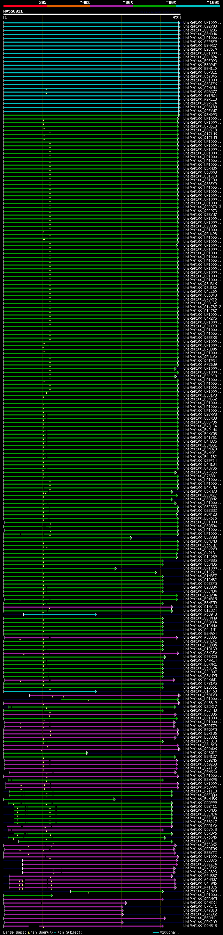Select hit label UniRef100_B9S5J0

point(200,49)
